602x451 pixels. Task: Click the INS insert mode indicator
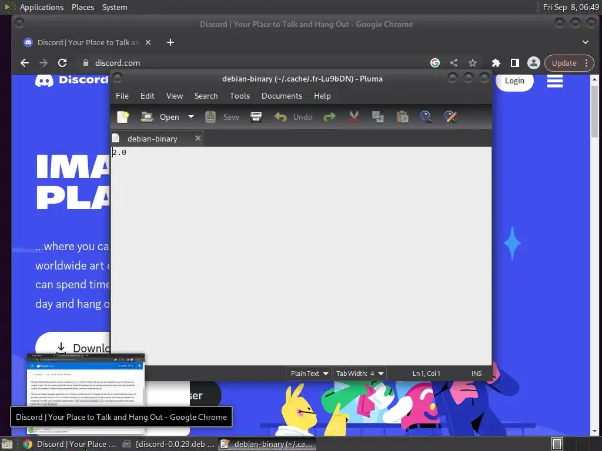point(476,373)
